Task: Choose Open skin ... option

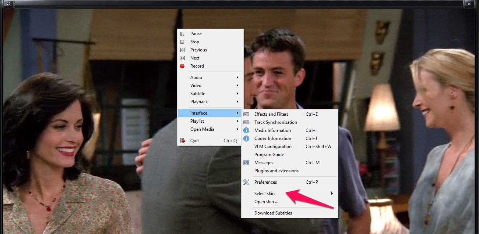Action: coord(266,202)
